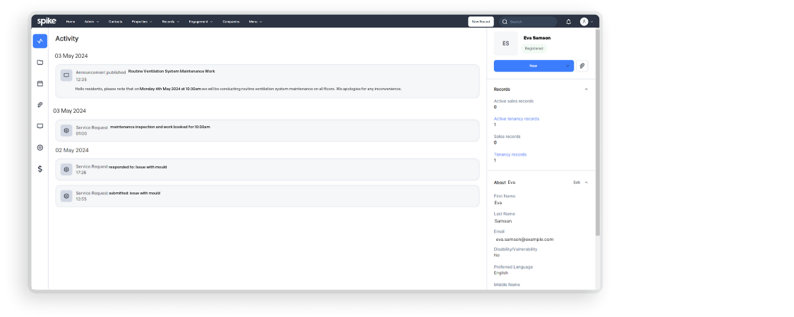Click the Preferred Language value English
The height and width of the screenshot is (317, 794).
(501, 273)
